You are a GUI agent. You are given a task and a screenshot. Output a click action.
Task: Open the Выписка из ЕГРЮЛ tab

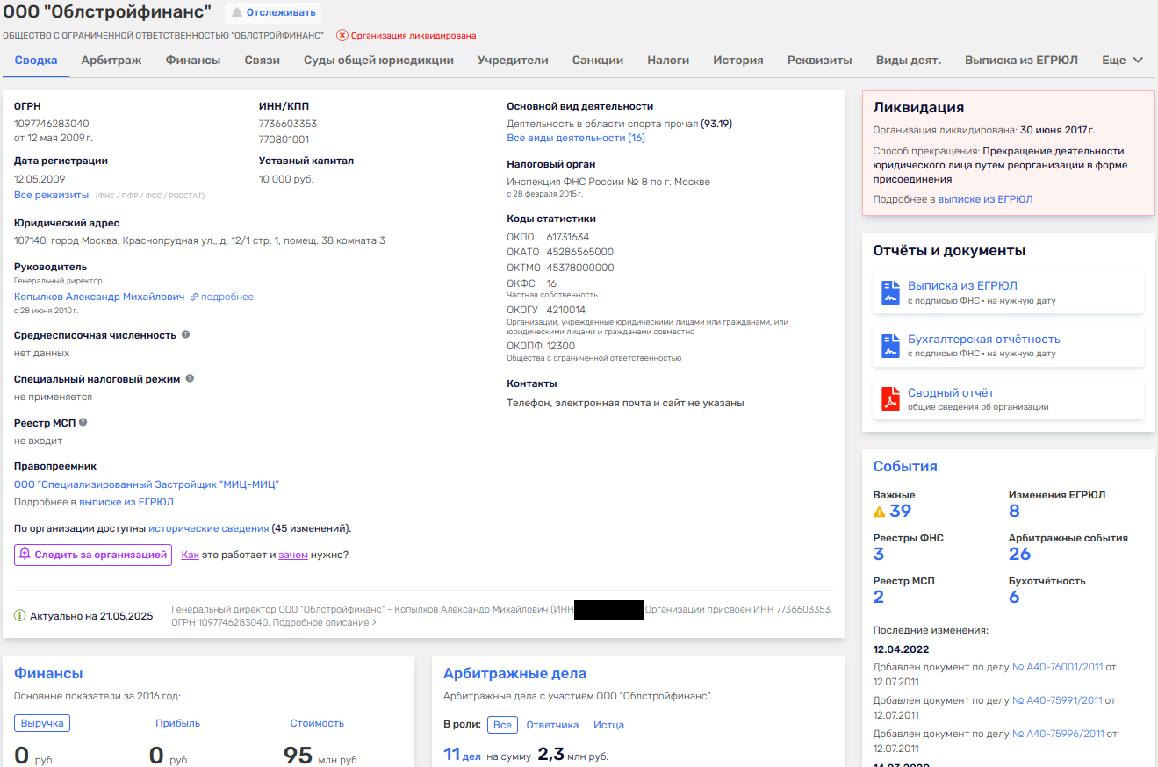[x=1021, y=61]
